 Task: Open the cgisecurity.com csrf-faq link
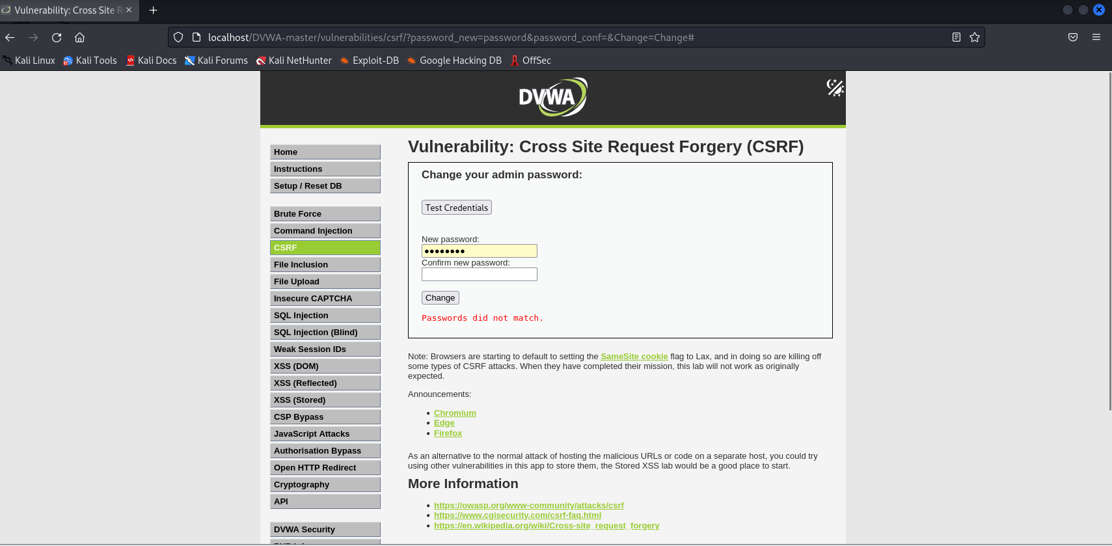point(517,515)
